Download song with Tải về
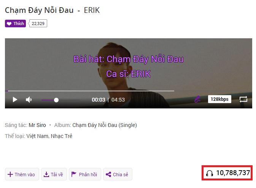The height and width of the screenshot is (188, 256). tap(54, 174)
